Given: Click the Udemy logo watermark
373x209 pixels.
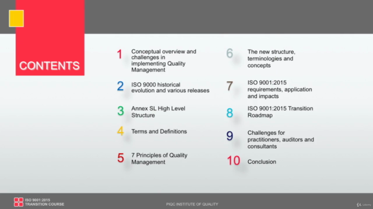Looking at the screenshot, I should (364, 204).
